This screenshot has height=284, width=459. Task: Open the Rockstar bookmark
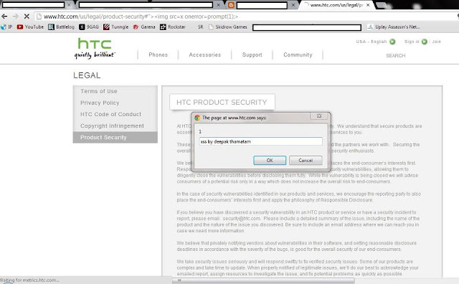(x=173, y=27)
